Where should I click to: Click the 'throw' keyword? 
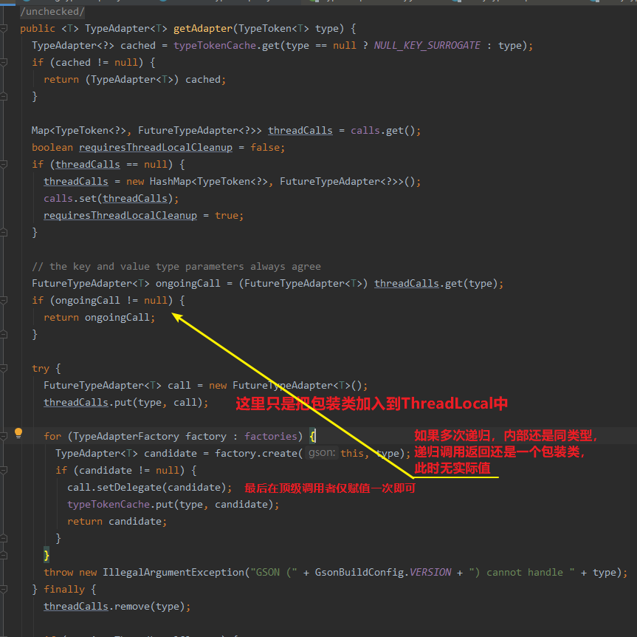[x=58, y=572]
